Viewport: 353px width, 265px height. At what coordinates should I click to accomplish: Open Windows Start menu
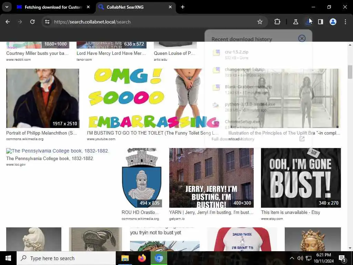click(8, 258)
